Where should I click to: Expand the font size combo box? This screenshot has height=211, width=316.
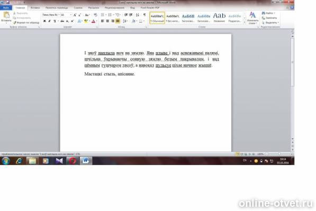coord(66,15)
